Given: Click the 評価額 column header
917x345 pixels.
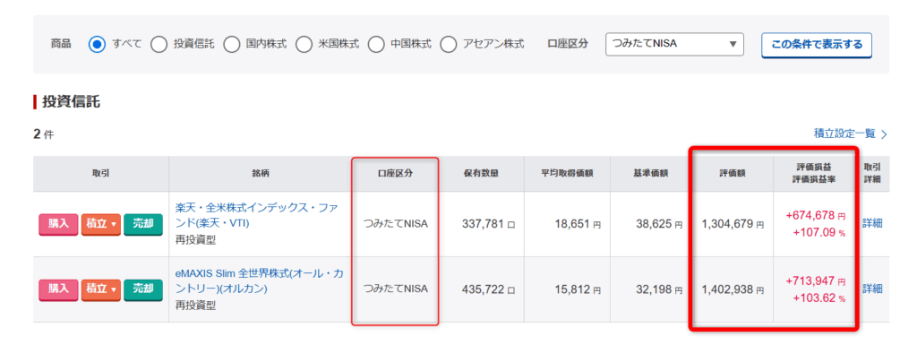Looking at the screenshot, I should pos(733,174).
